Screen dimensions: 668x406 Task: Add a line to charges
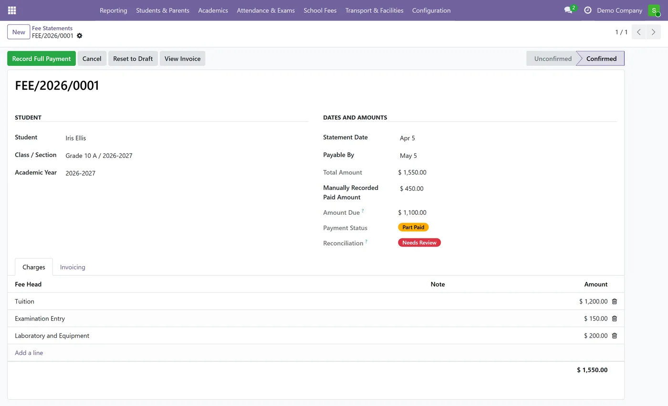pos(29,353)
